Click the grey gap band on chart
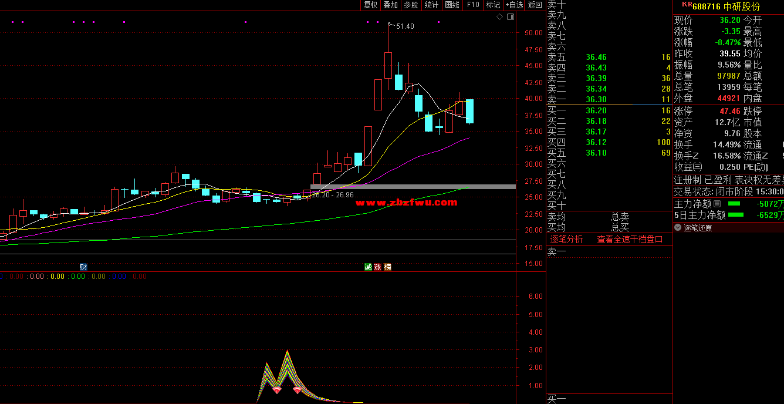The height and width of the screenshot is (404, 784). 413,187
